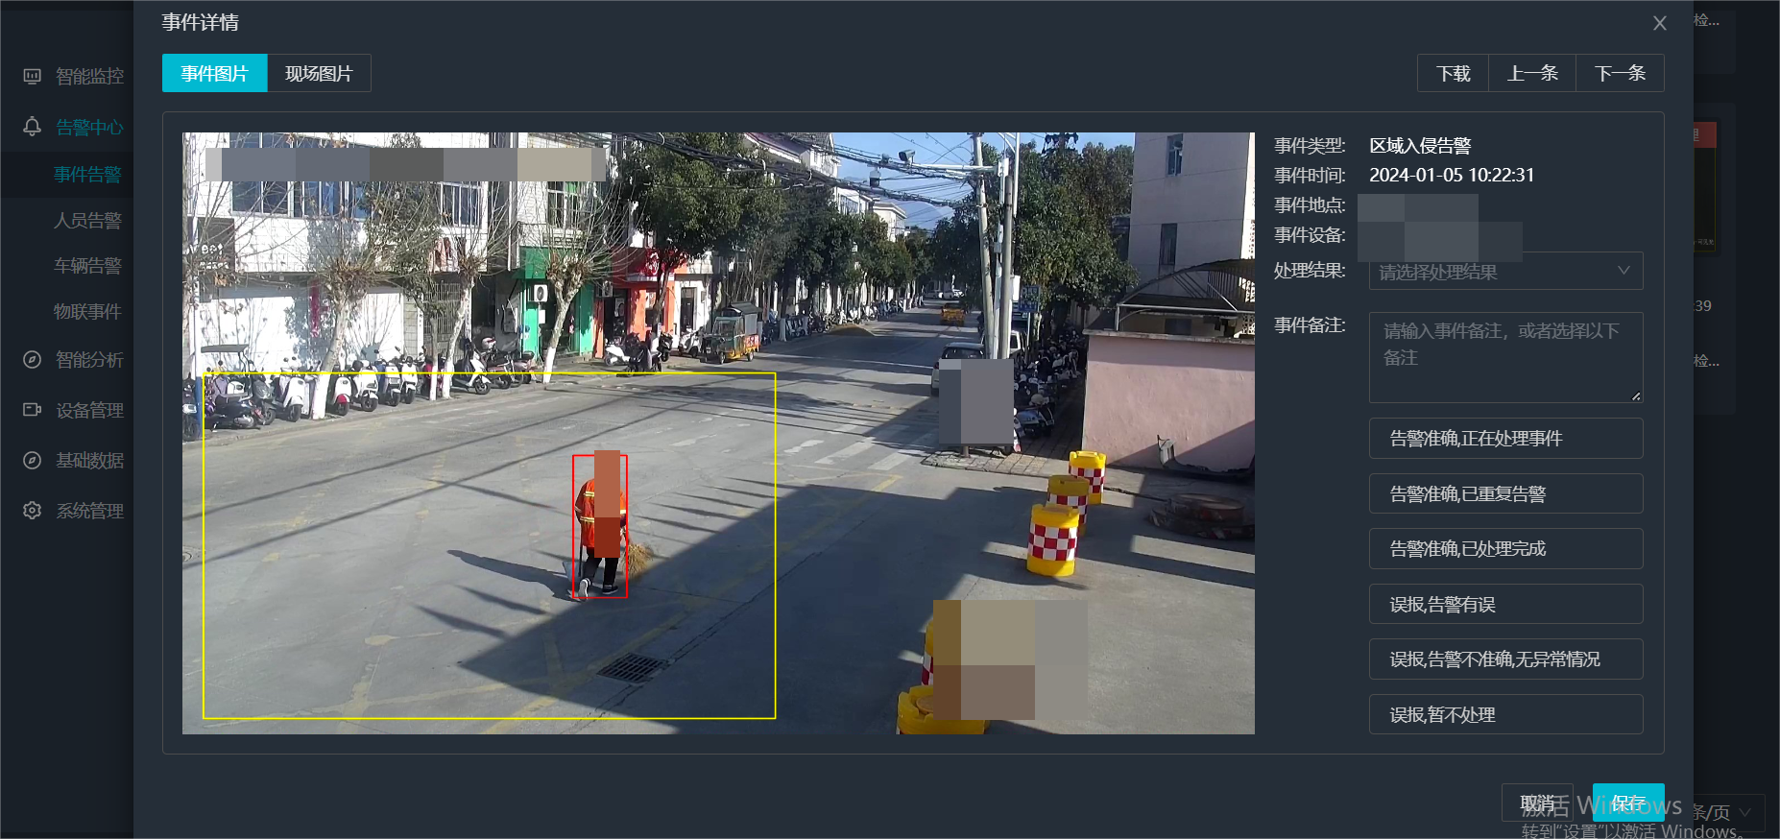
Task: Choose remark 告警准确,已处理完成
Action: click(x=1504, y=549)
